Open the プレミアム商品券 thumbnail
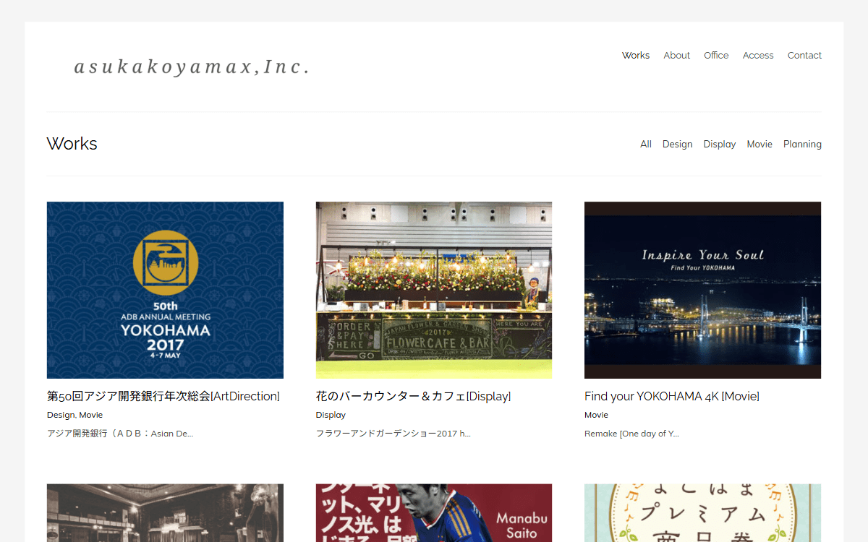 pos(702,513)
